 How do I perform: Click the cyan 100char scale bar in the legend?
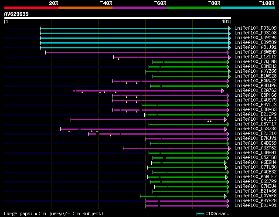[201, 214]
